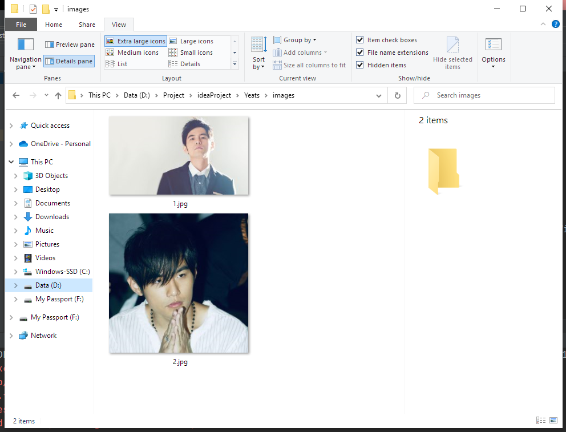Screen dimensions: 566x432
Task: Refresh the images folder
Action: [398, 96]
